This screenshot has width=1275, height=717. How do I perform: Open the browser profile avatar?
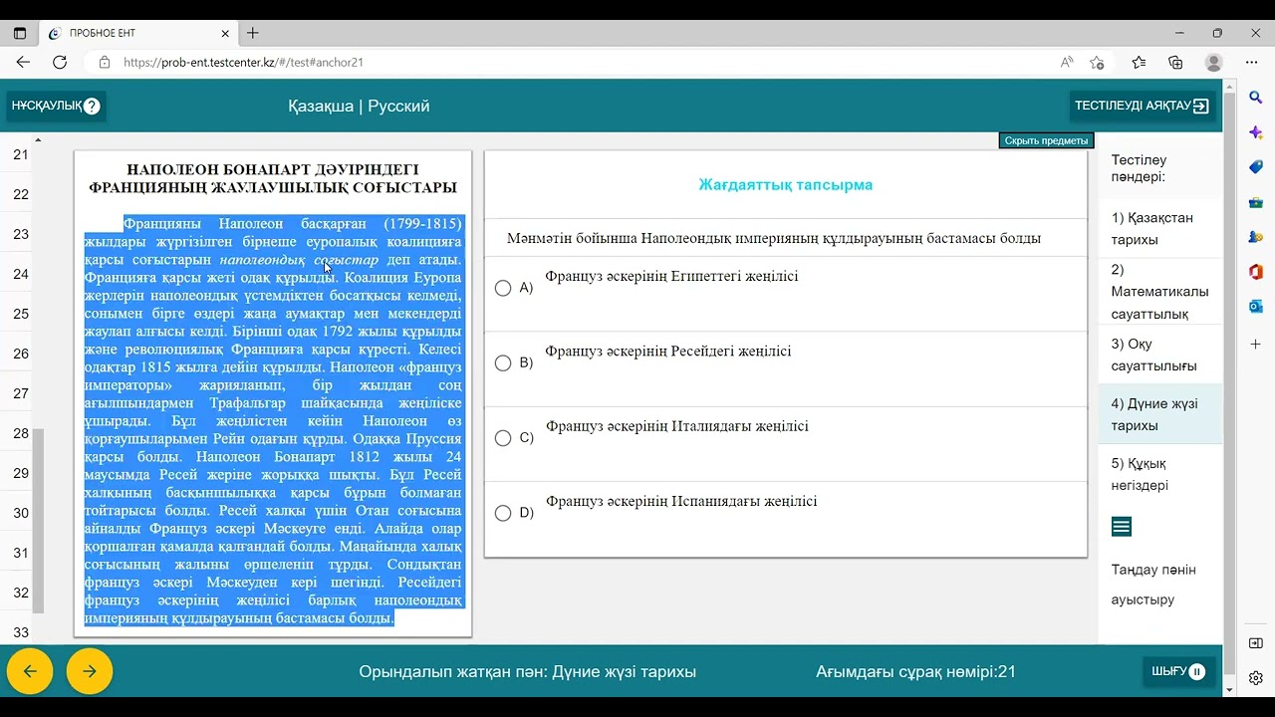click(x=1213, y=62)
